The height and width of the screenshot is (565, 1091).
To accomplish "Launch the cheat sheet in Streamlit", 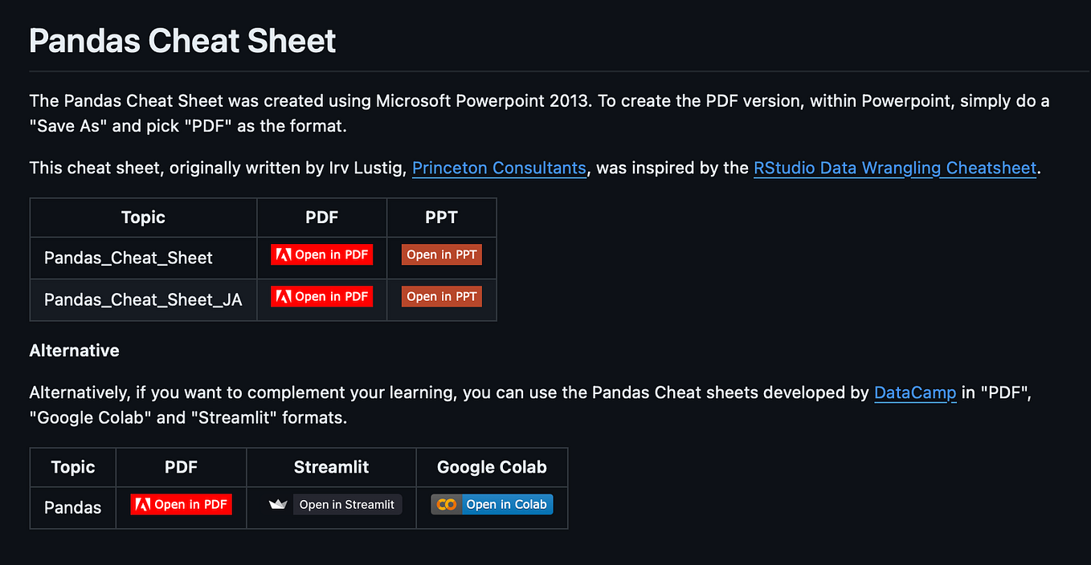I will pos(347,505).
